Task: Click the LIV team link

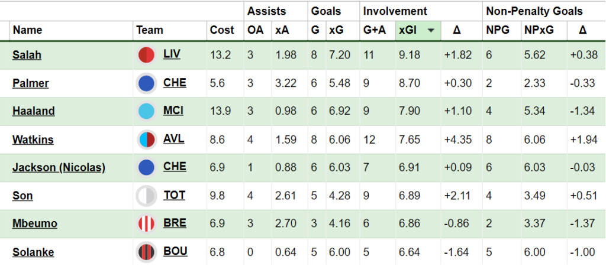Action: (x=172, y=54)
